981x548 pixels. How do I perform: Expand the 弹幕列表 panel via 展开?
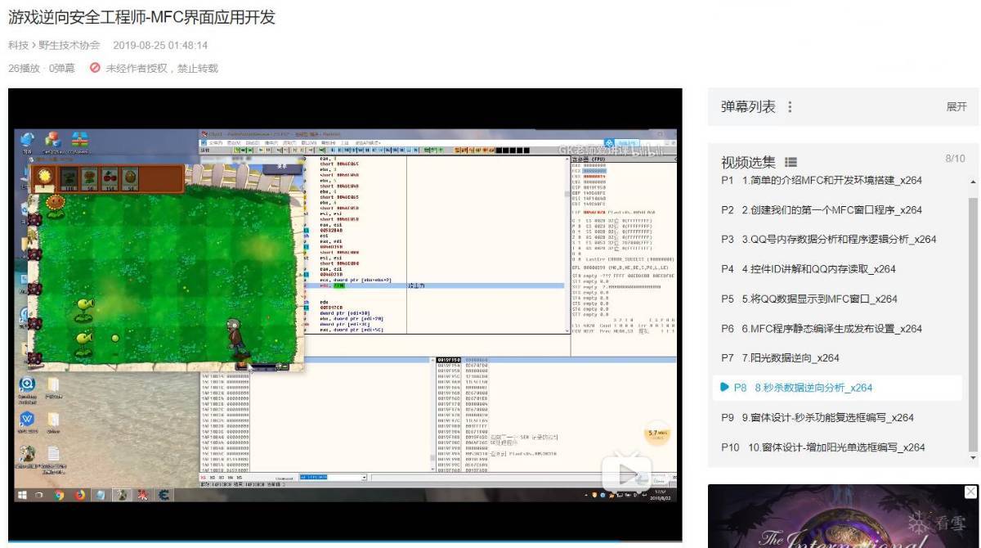click(956, 107)
